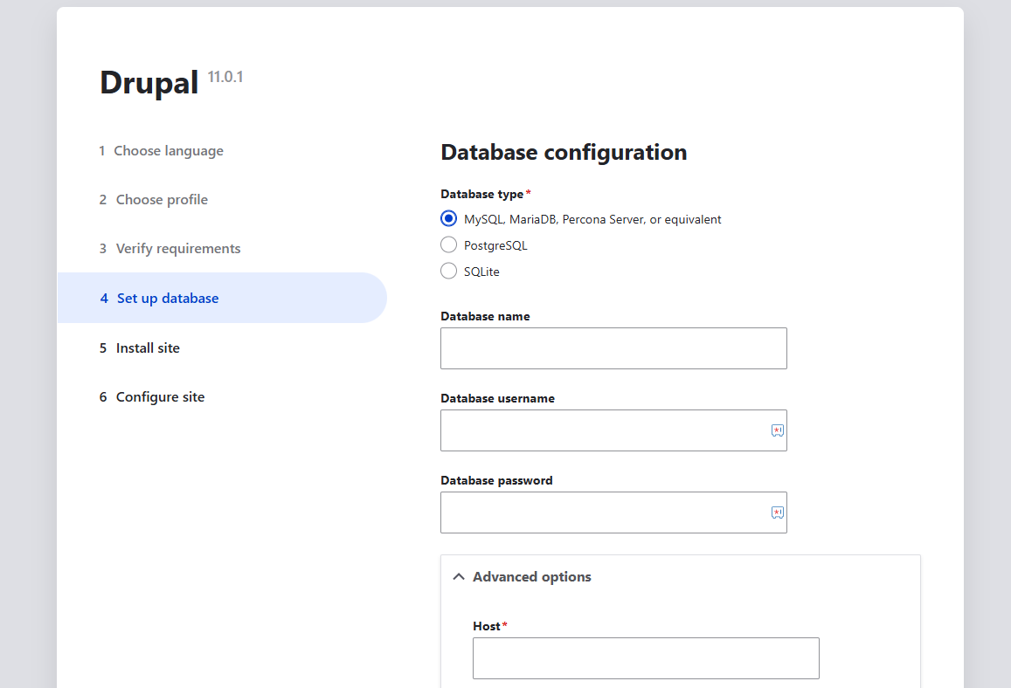Collapse the Advanced options chevron arrow
1011x688 pixels.
click(459, 577)
